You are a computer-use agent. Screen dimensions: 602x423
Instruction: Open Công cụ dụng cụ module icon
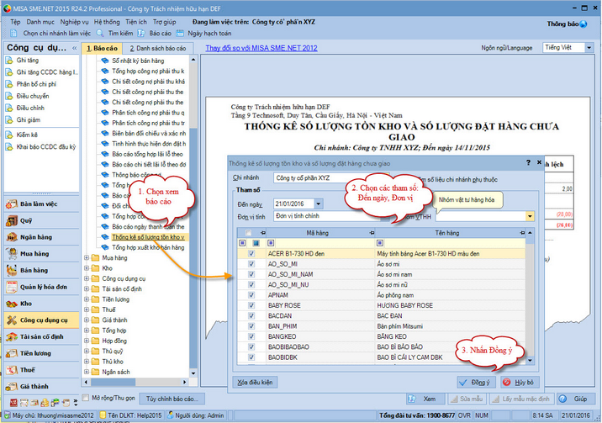point(12,320)
